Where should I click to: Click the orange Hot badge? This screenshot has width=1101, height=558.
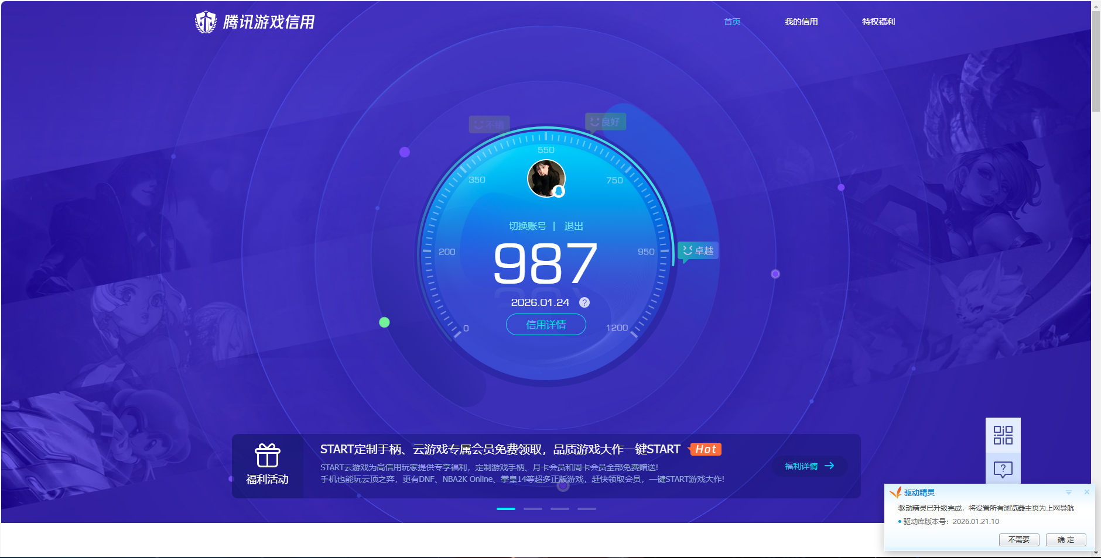click(706, 449)
